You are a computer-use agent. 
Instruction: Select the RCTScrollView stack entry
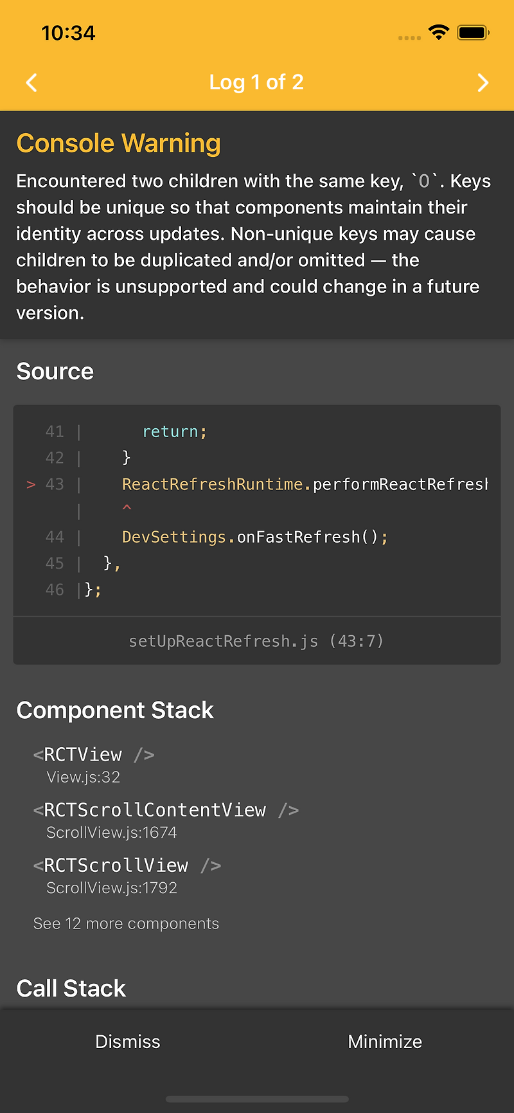pos(127,875)
